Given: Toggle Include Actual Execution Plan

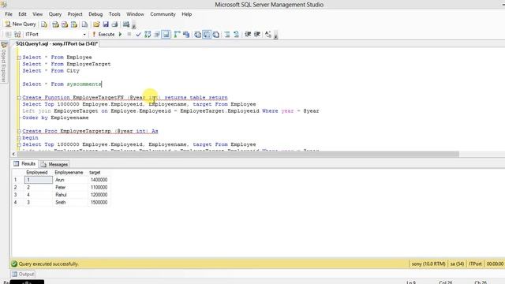Looking at the screenshot, I should tap(177, 34).
